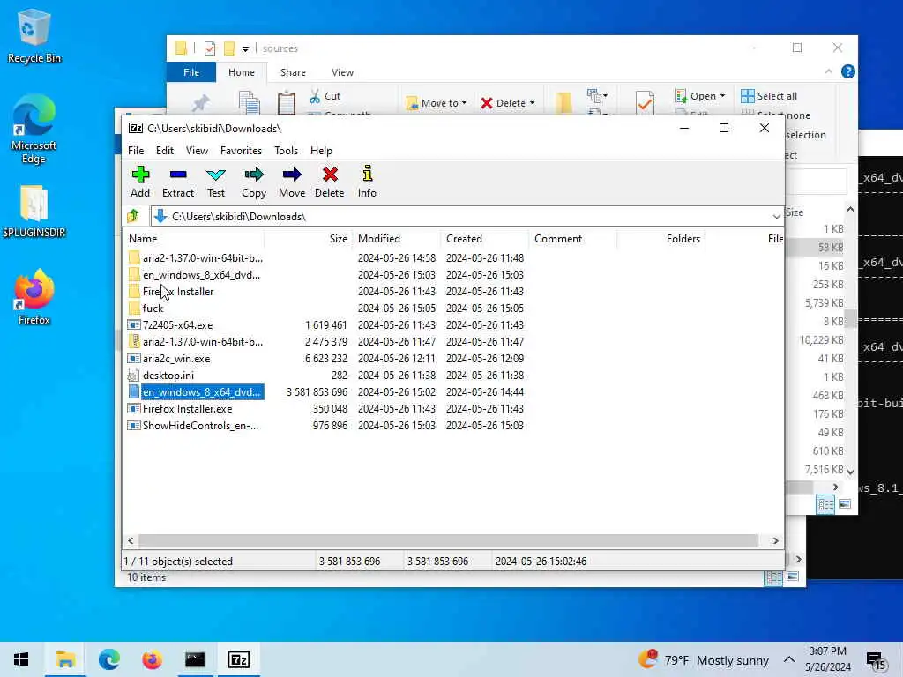
Task: Open Firefox from the taskbar
Action: [152, 659]
